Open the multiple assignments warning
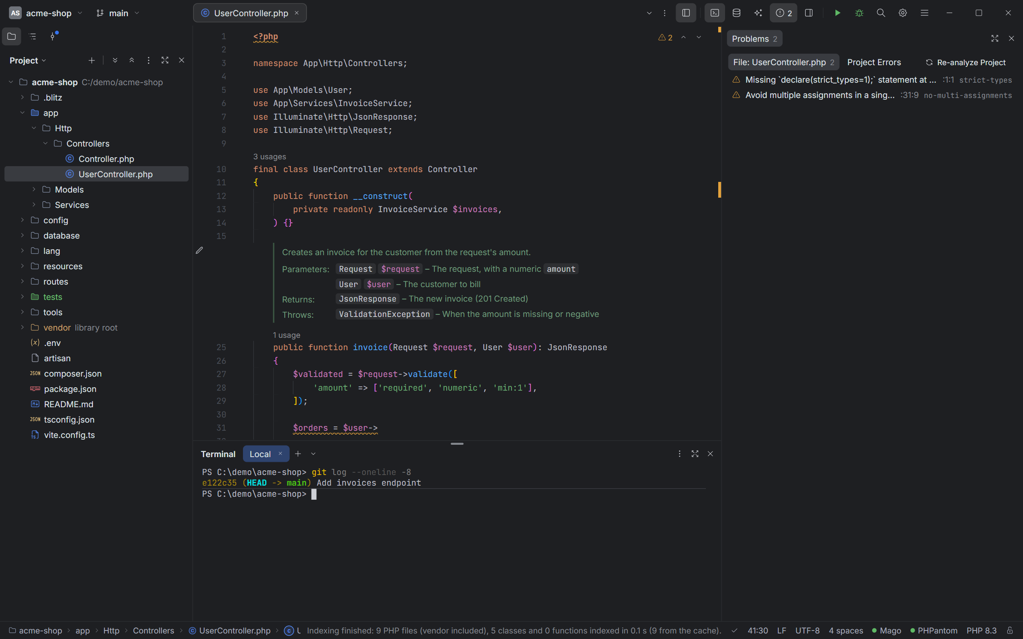The width and height of the screenshot is (1023, 639). 872,95
